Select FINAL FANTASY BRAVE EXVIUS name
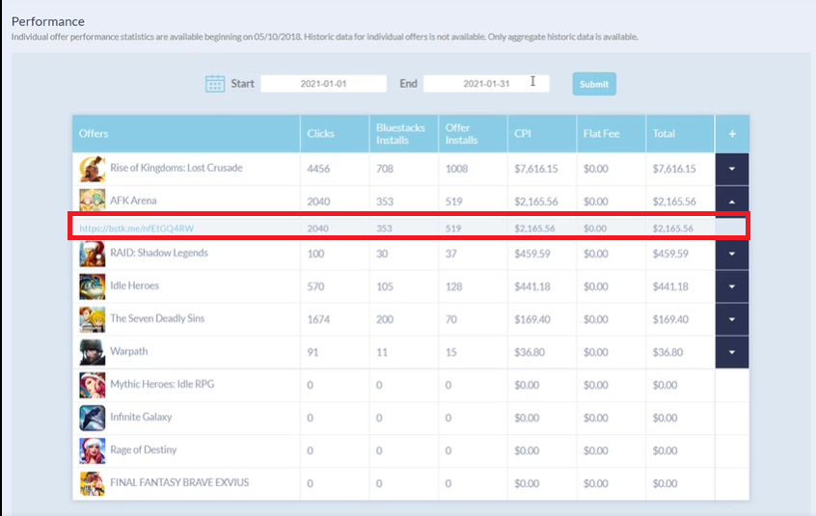This screenshot has height=516, width=816. click(179, 482)
